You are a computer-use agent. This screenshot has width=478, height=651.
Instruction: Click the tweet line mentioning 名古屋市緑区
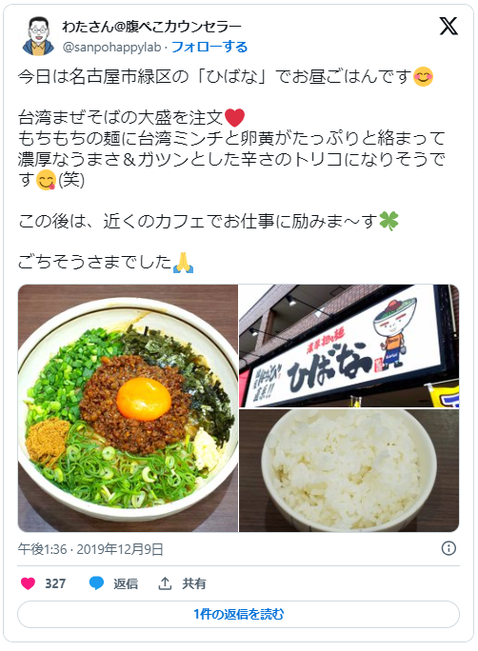click(226, 77)
